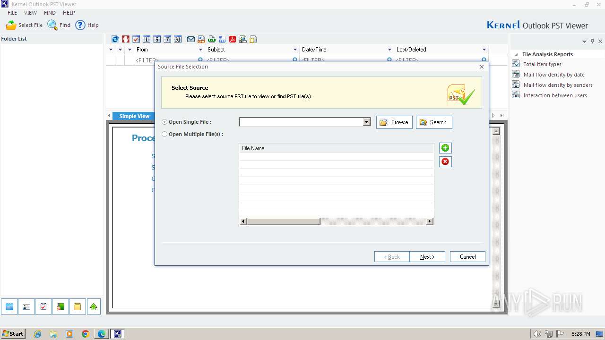Select the 31-day calendar view icon
Viewport: 605px width, 340px height.
(x=178, y=39)
